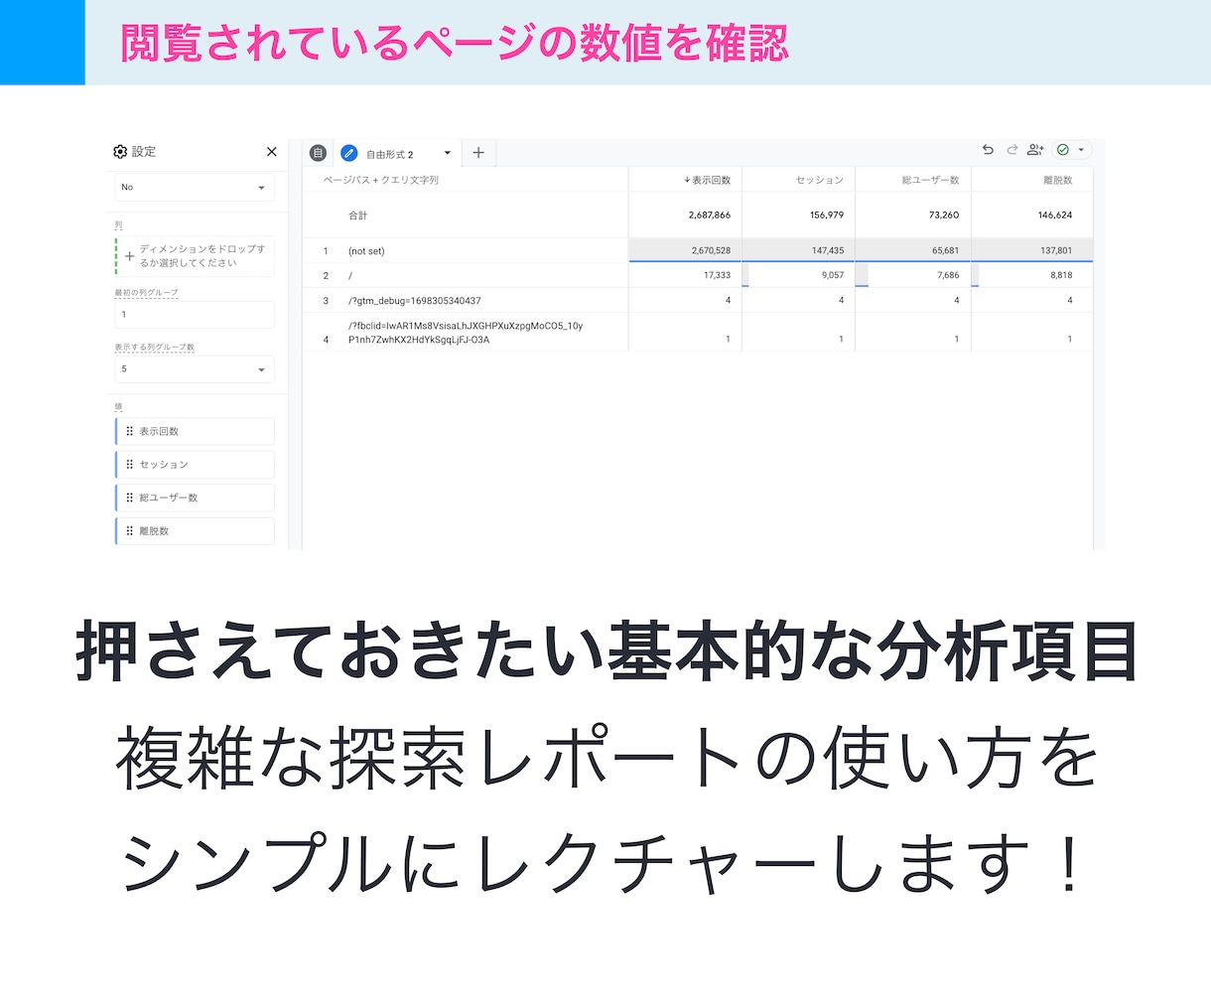
Task: Select the 離脱数 value chip
Action: coord(195,531)
